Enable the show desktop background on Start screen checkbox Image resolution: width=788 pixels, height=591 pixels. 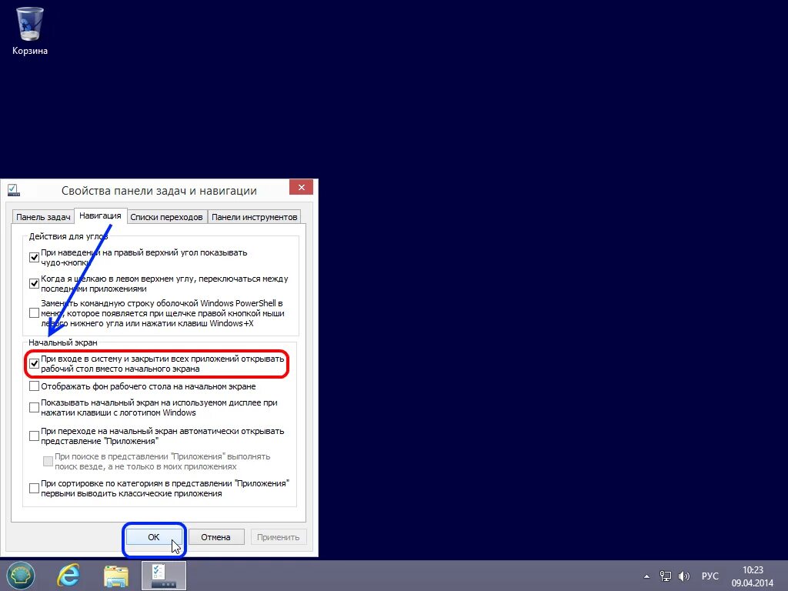[34, 386]
